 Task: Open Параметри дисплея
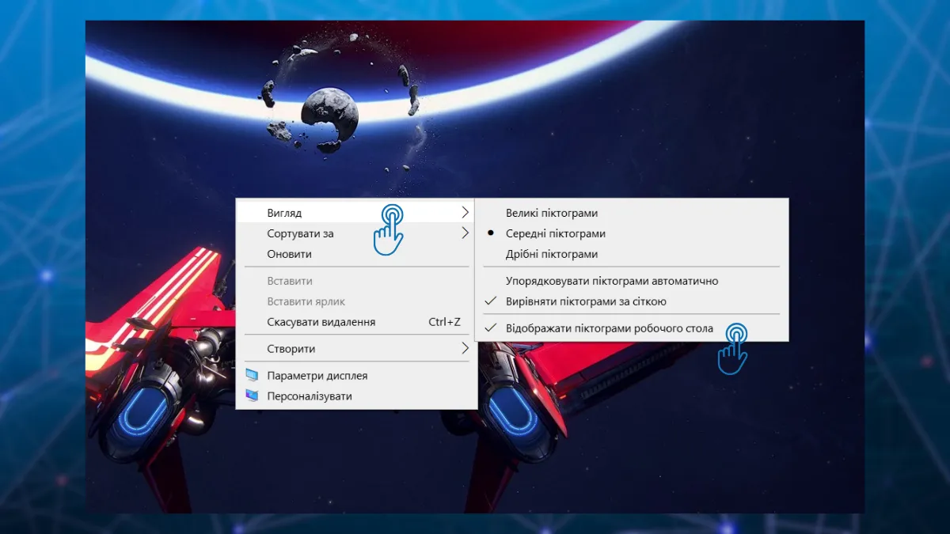click(x=355, y=376)
